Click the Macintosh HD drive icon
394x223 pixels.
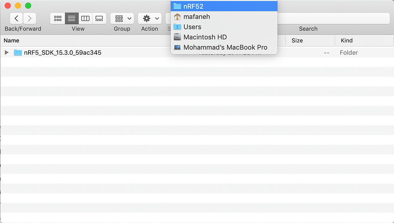(x=177, y=37)
